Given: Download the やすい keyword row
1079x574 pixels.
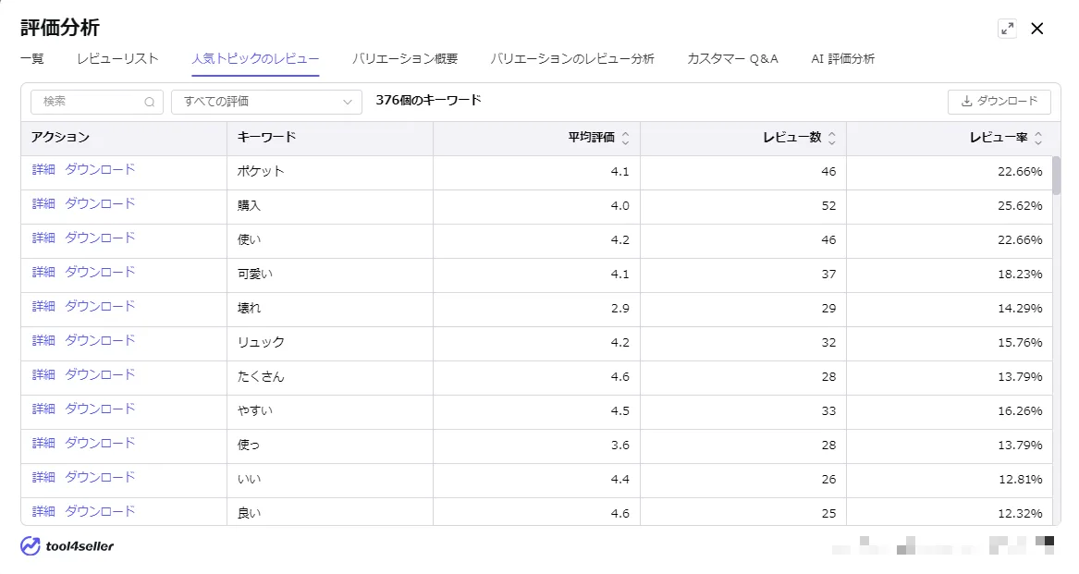Looking at the screenshot, I should point(100,409).
